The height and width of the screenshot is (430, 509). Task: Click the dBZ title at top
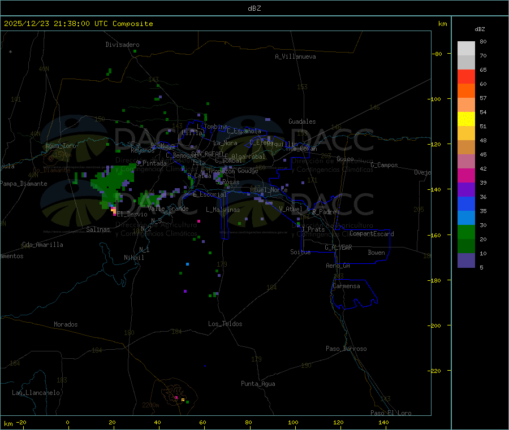254,8
